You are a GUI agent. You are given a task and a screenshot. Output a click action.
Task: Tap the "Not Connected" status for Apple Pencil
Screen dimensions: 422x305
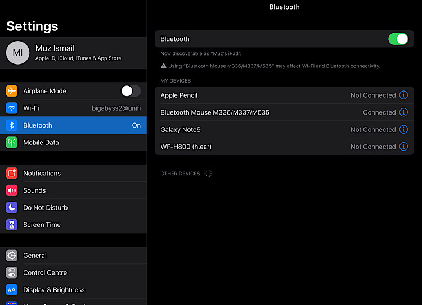[x=373, y=95]
